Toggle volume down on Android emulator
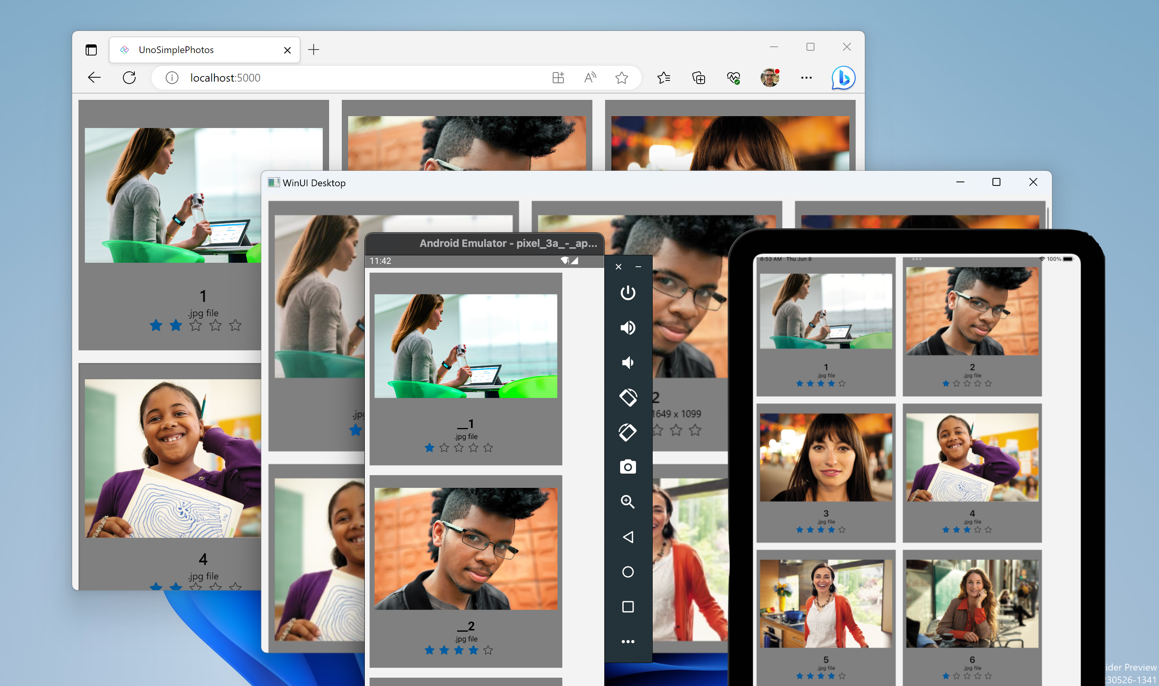This screenshot has width=1159, height=686. (629, 361)
